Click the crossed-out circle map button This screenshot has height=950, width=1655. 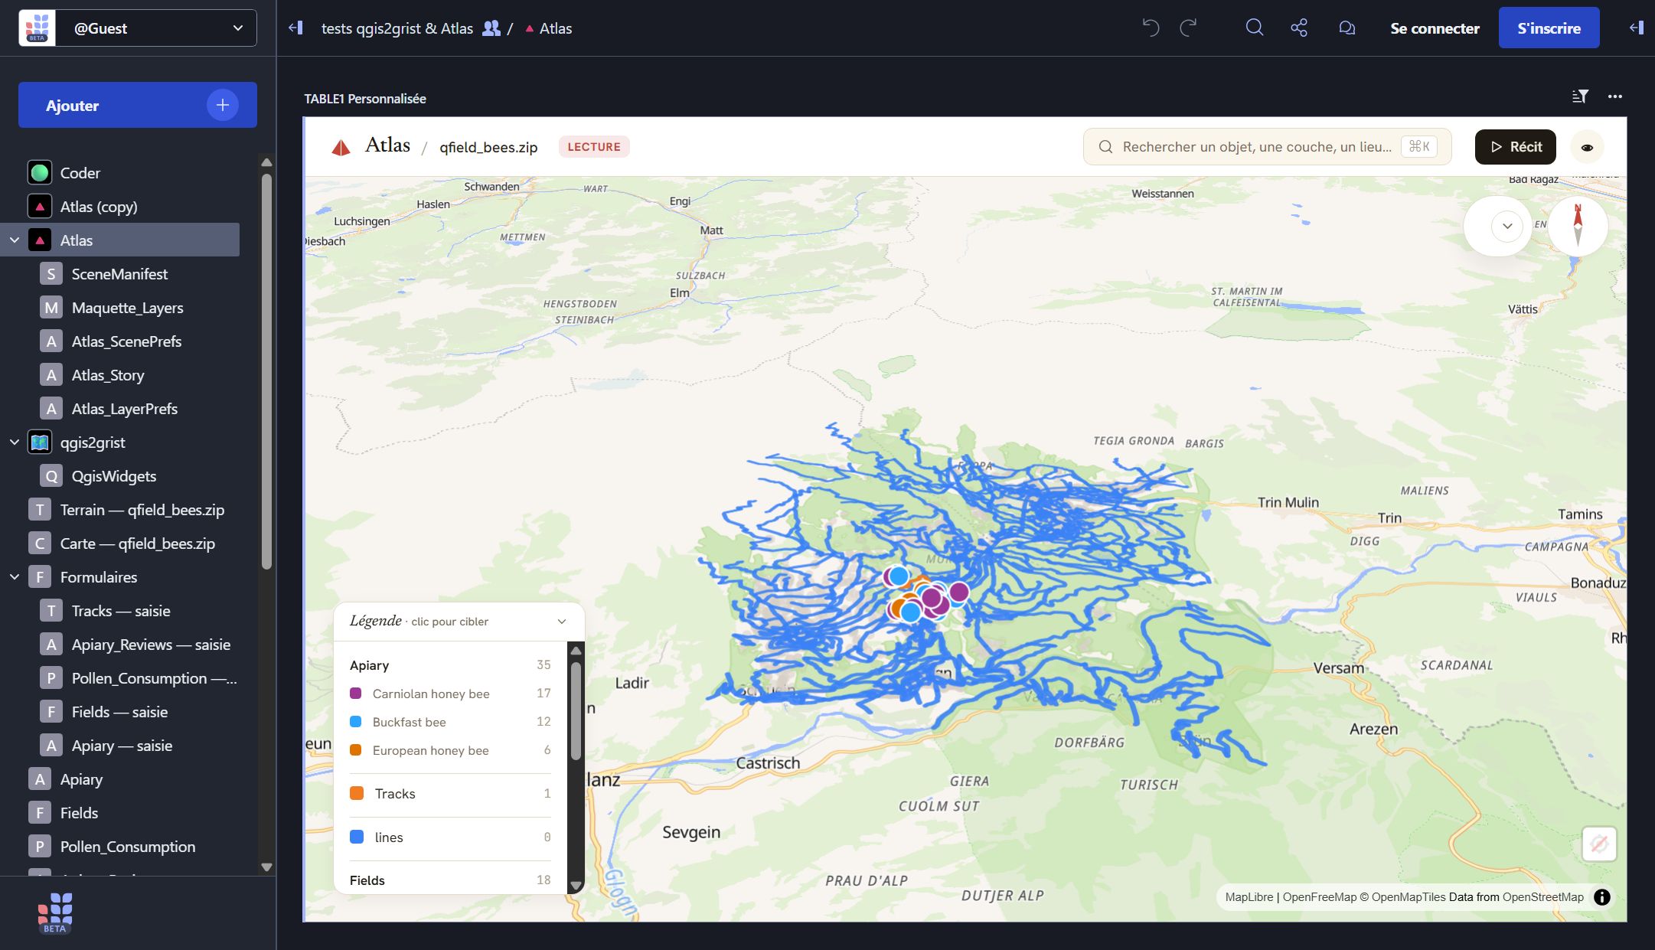click(1599, 844)
